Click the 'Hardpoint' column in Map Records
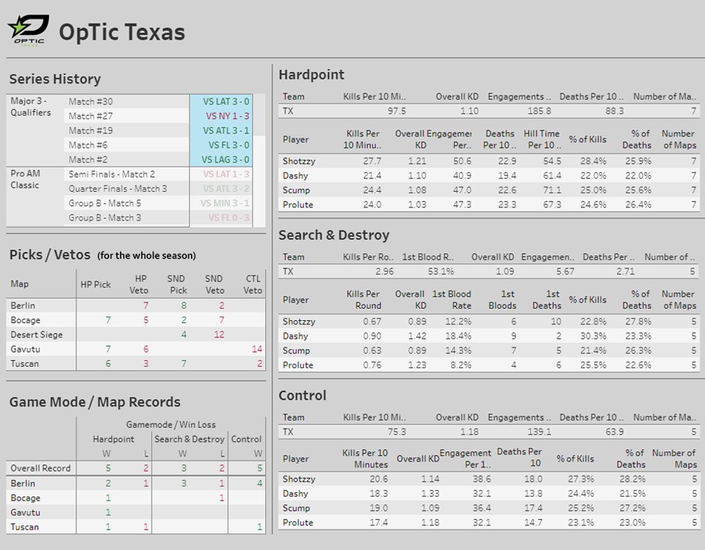 114,439
